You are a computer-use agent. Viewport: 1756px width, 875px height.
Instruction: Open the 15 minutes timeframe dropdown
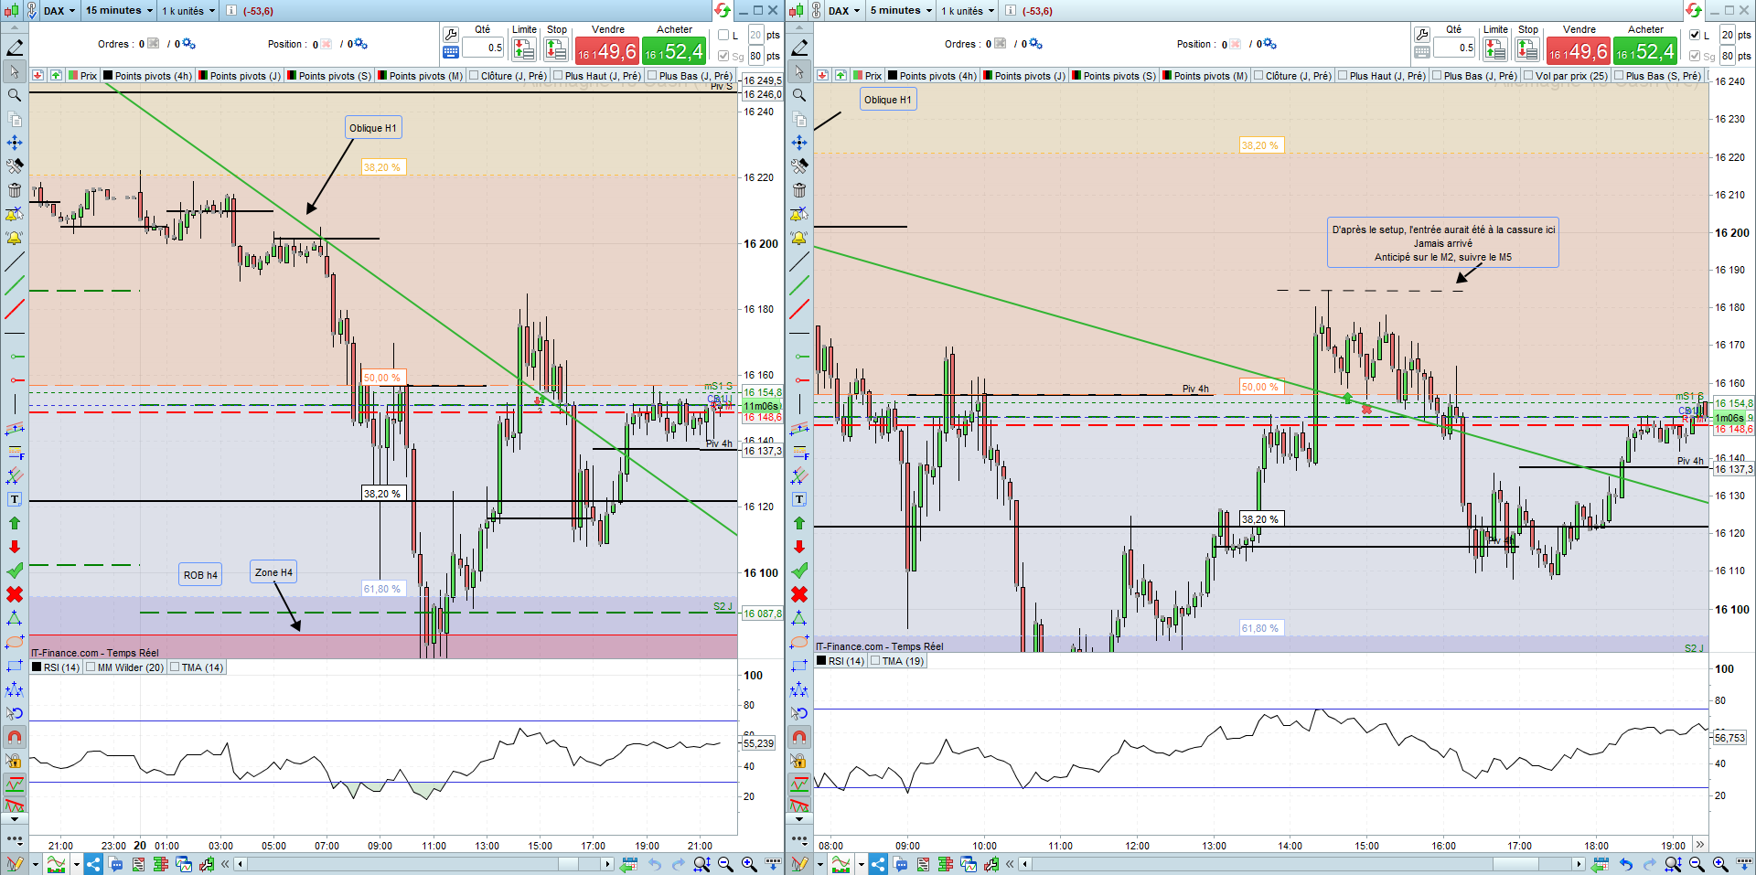[x=119, y=11]
